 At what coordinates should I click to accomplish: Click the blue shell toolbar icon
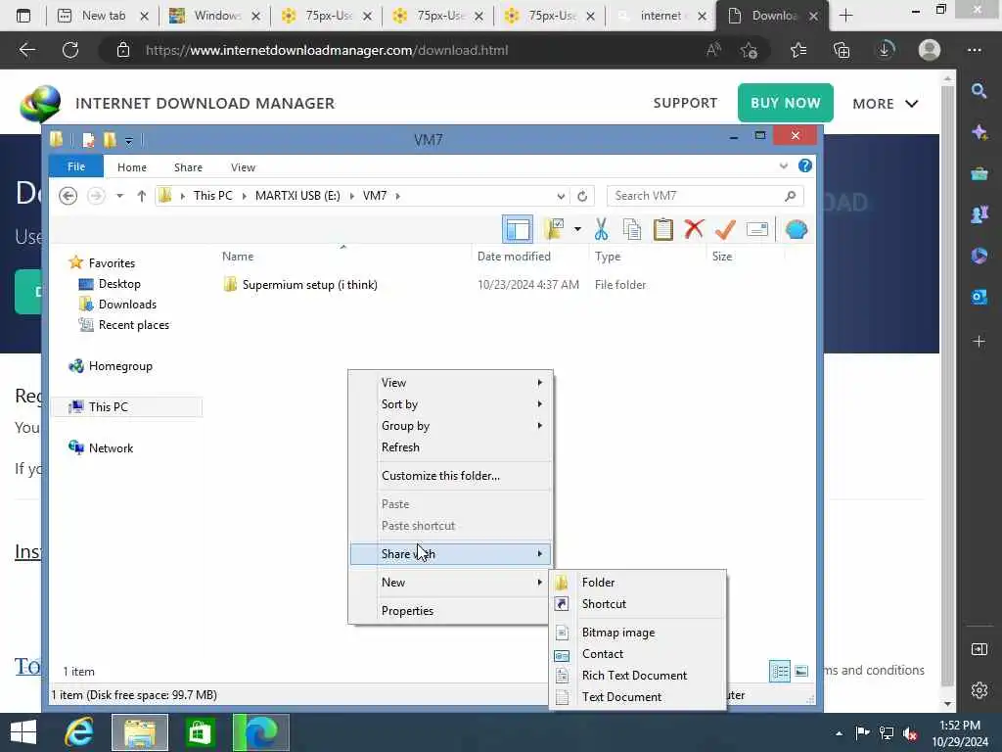797,229
